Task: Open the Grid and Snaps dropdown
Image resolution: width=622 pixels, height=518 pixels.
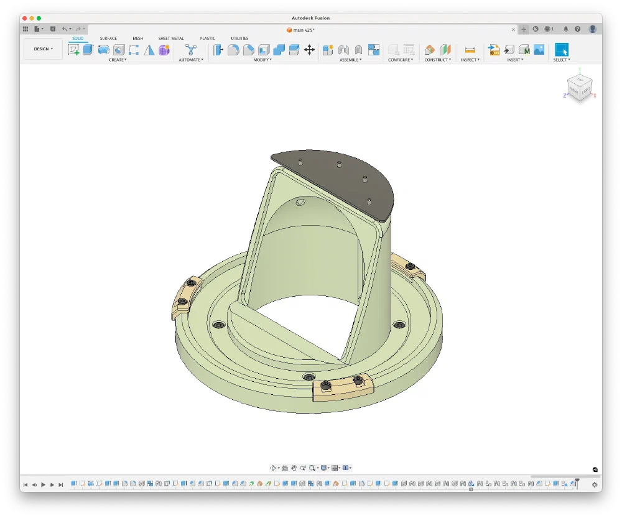Action: [x=335, y=468]
